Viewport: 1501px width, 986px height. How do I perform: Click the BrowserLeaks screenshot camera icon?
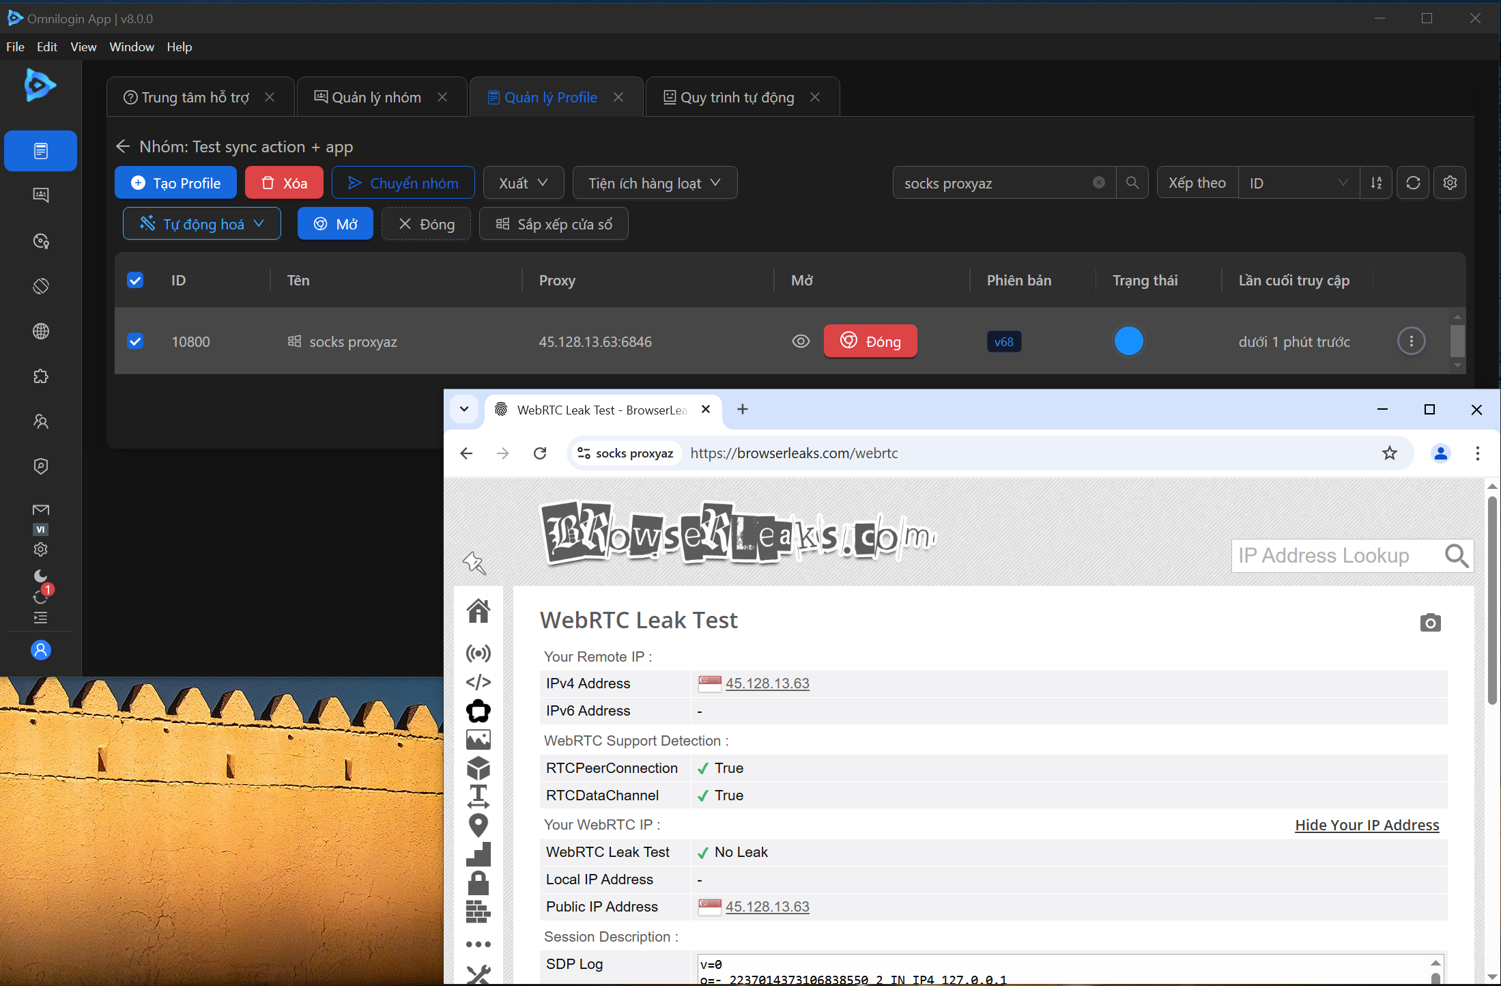1430,623
